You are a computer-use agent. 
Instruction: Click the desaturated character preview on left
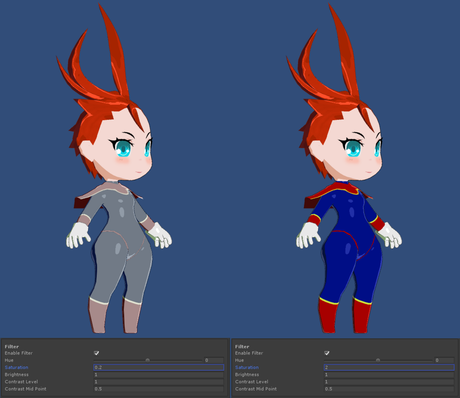click(114, 168)
